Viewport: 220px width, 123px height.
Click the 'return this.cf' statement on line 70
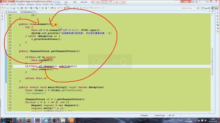[36, 78]
